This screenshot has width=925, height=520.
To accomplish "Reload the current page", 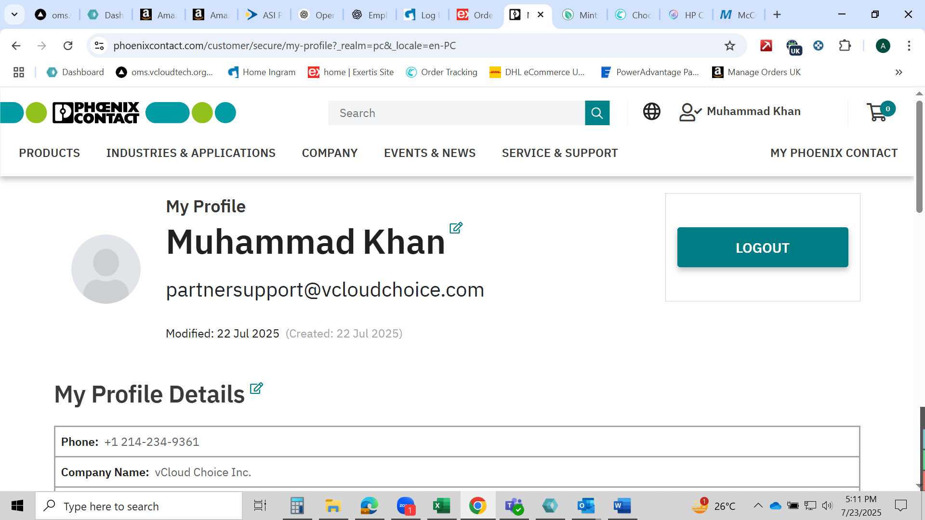I will tap(68, 46).
